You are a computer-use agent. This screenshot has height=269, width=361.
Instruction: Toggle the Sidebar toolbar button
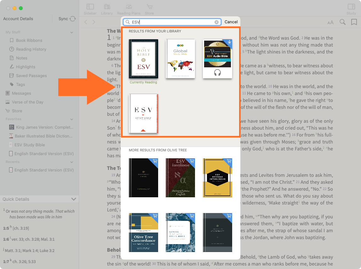tap(90, 9)
